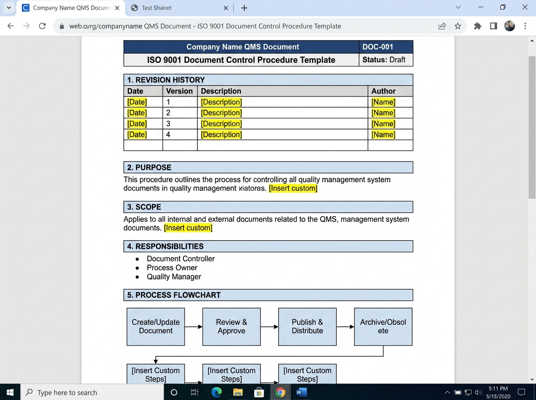This screenshot has height=400, width=536.
Task: Toggle the browser side panel icon
Action: [x=494, y=26]
